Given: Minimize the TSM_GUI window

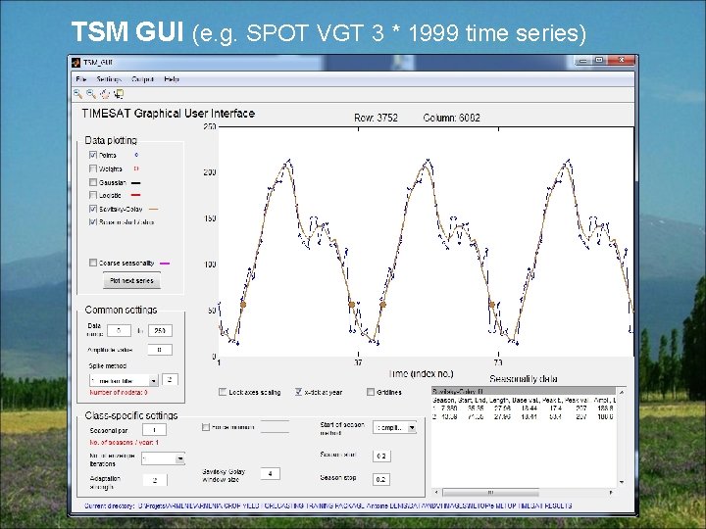Looking at the screenshot, I should [x=583, y=61].
